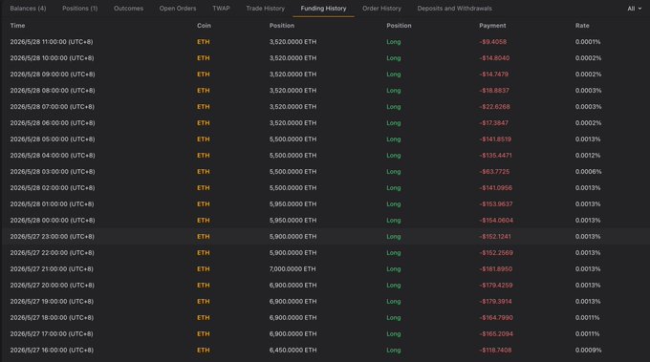Select time 2026/5/28 03:00:00 (UTC+8)
This screenshot has width=650, height=362.
click(x=53, y=172)
